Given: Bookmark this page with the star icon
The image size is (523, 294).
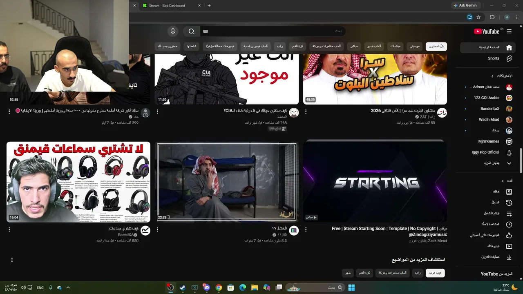Looking at the screenshot, I should tap(478, 17).
